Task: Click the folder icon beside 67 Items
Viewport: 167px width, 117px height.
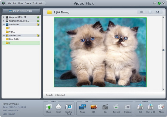Action: tap(50, 12)
